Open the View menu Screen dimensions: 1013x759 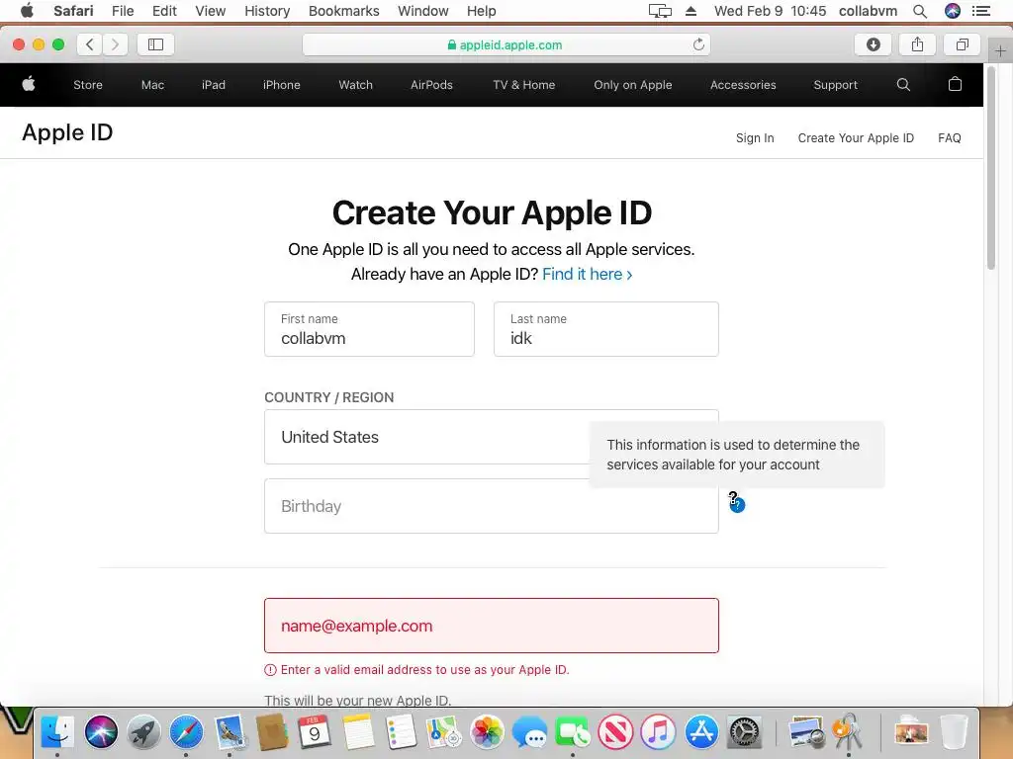click(x=211, y=11)
